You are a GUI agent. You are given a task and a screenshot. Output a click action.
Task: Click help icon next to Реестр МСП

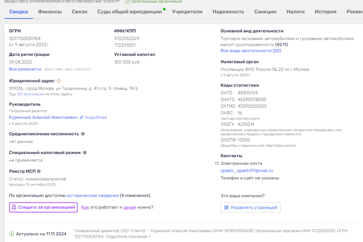pos(39,171)
